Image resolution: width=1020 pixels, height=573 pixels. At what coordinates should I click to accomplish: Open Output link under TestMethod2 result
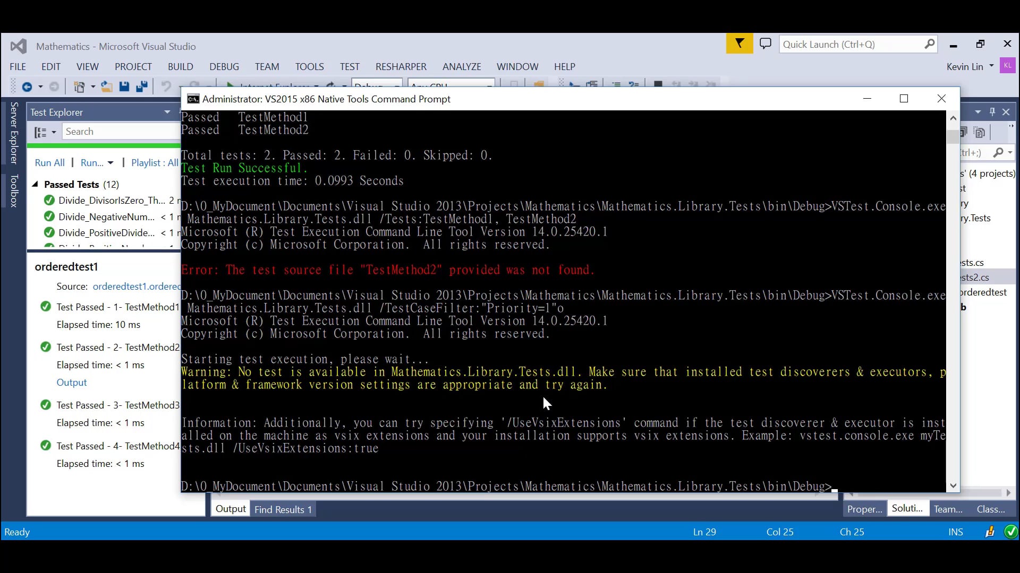click(x=72, y=383)
